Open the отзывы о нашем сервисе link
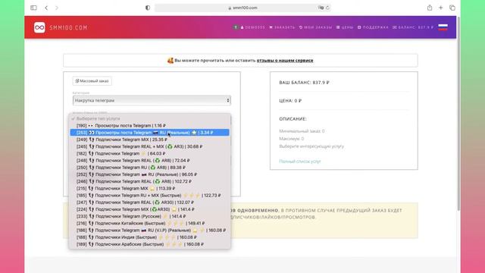The height and width of the screenshot is (273, 485). coord(285,61)
